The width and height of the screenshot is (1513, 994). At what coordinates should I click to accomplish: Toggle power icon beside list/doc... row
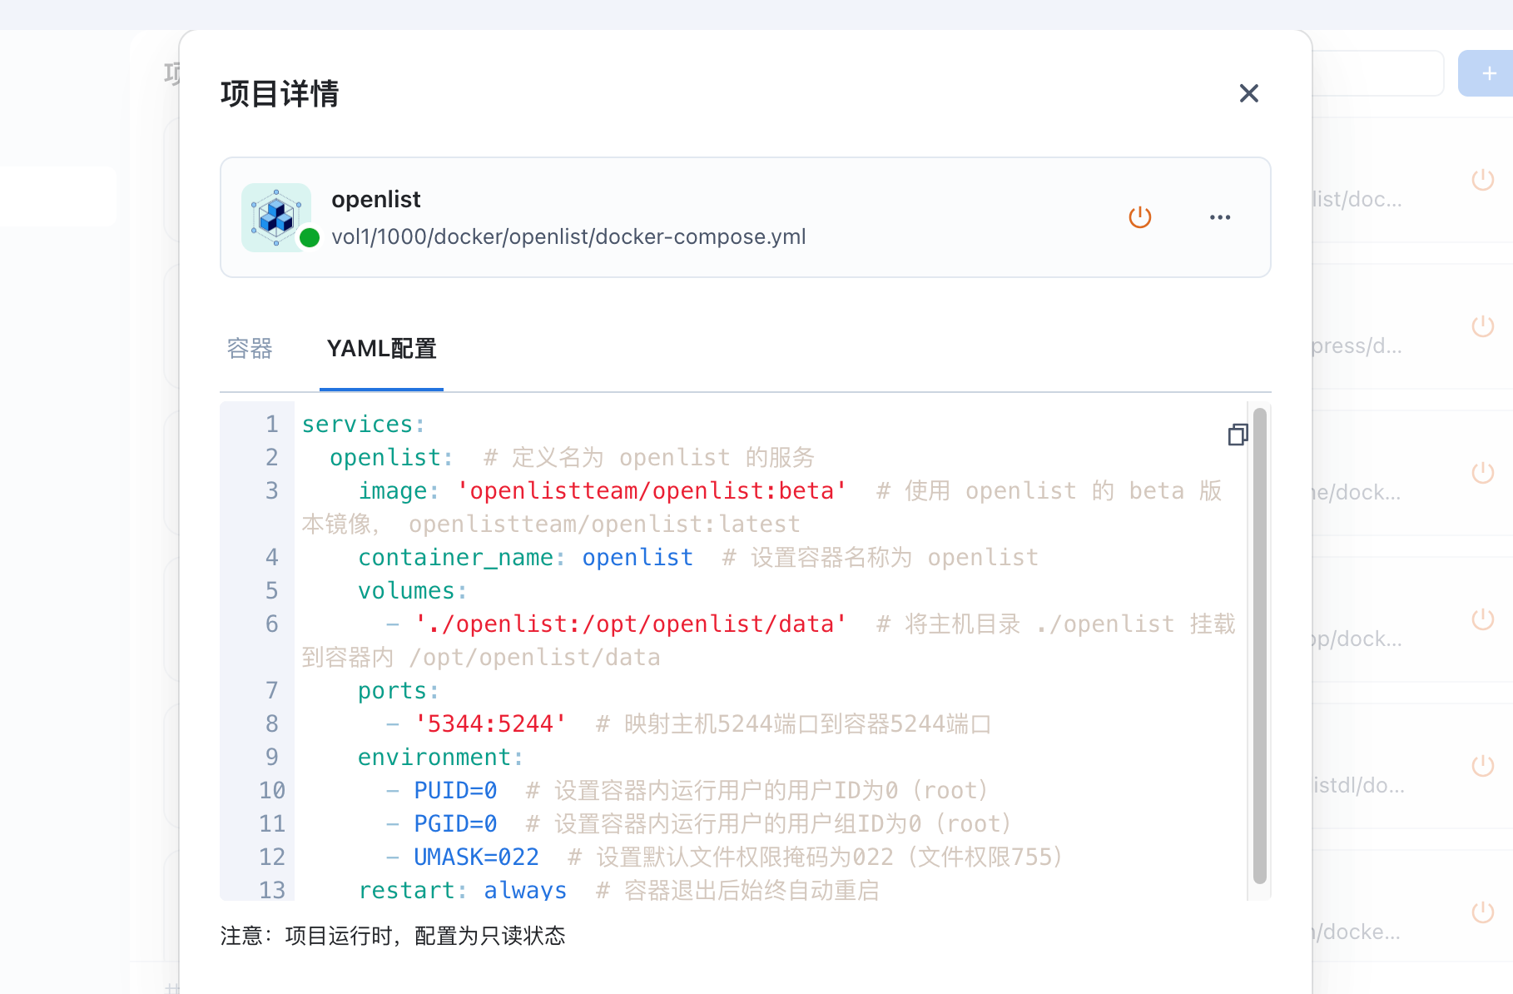(1482, 180)
